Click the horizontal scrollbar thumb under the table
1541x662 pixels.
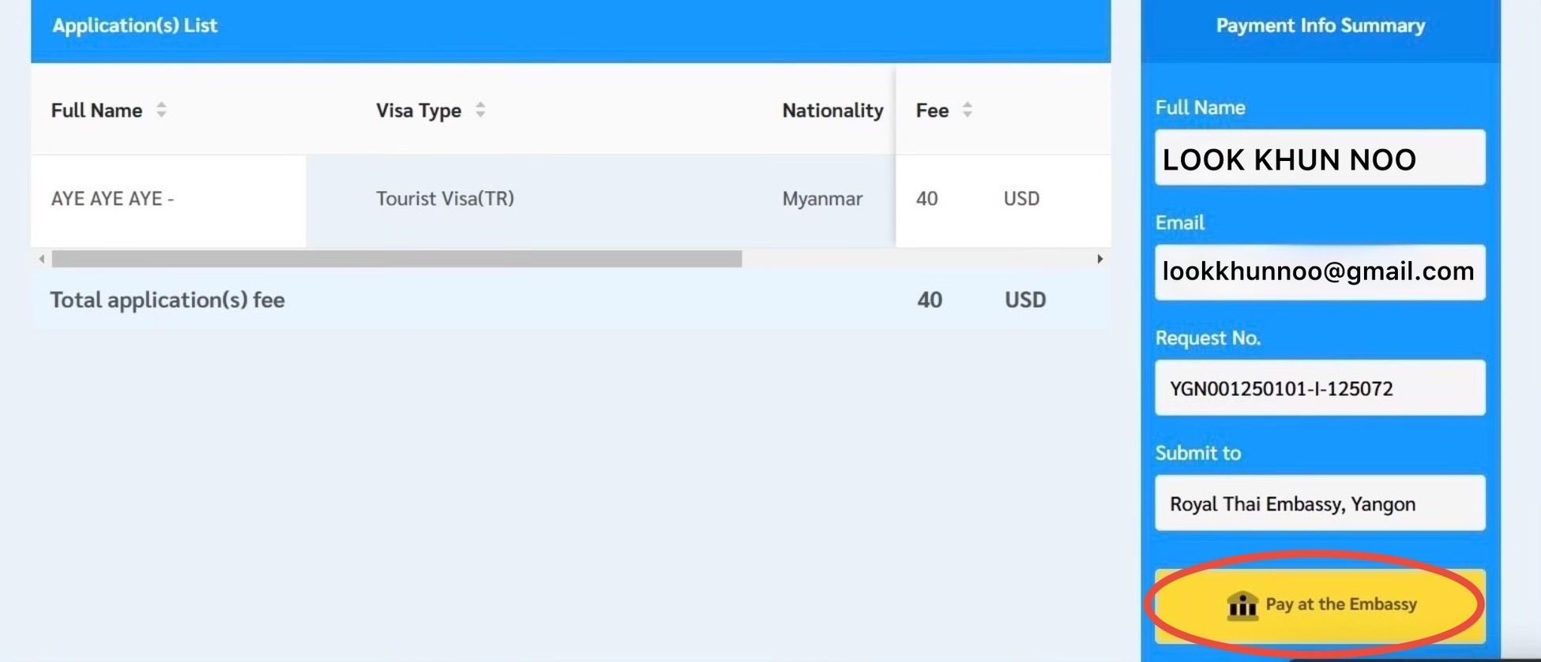pos(397,259)
